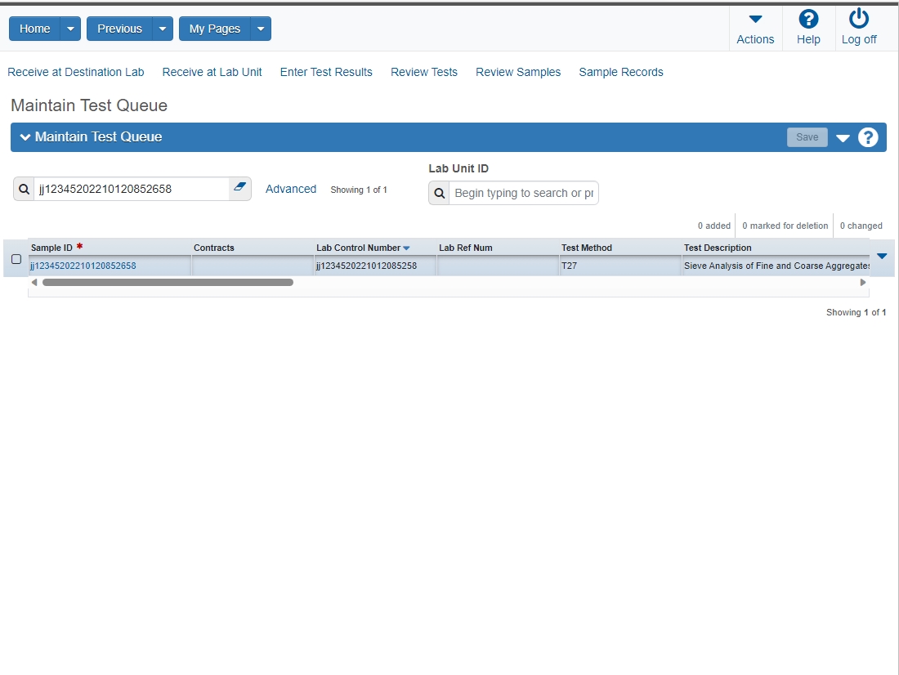Click the T27 test method cell
Image resolution: width=899 pixels, height=675 pixels.
tap(620, 266)
